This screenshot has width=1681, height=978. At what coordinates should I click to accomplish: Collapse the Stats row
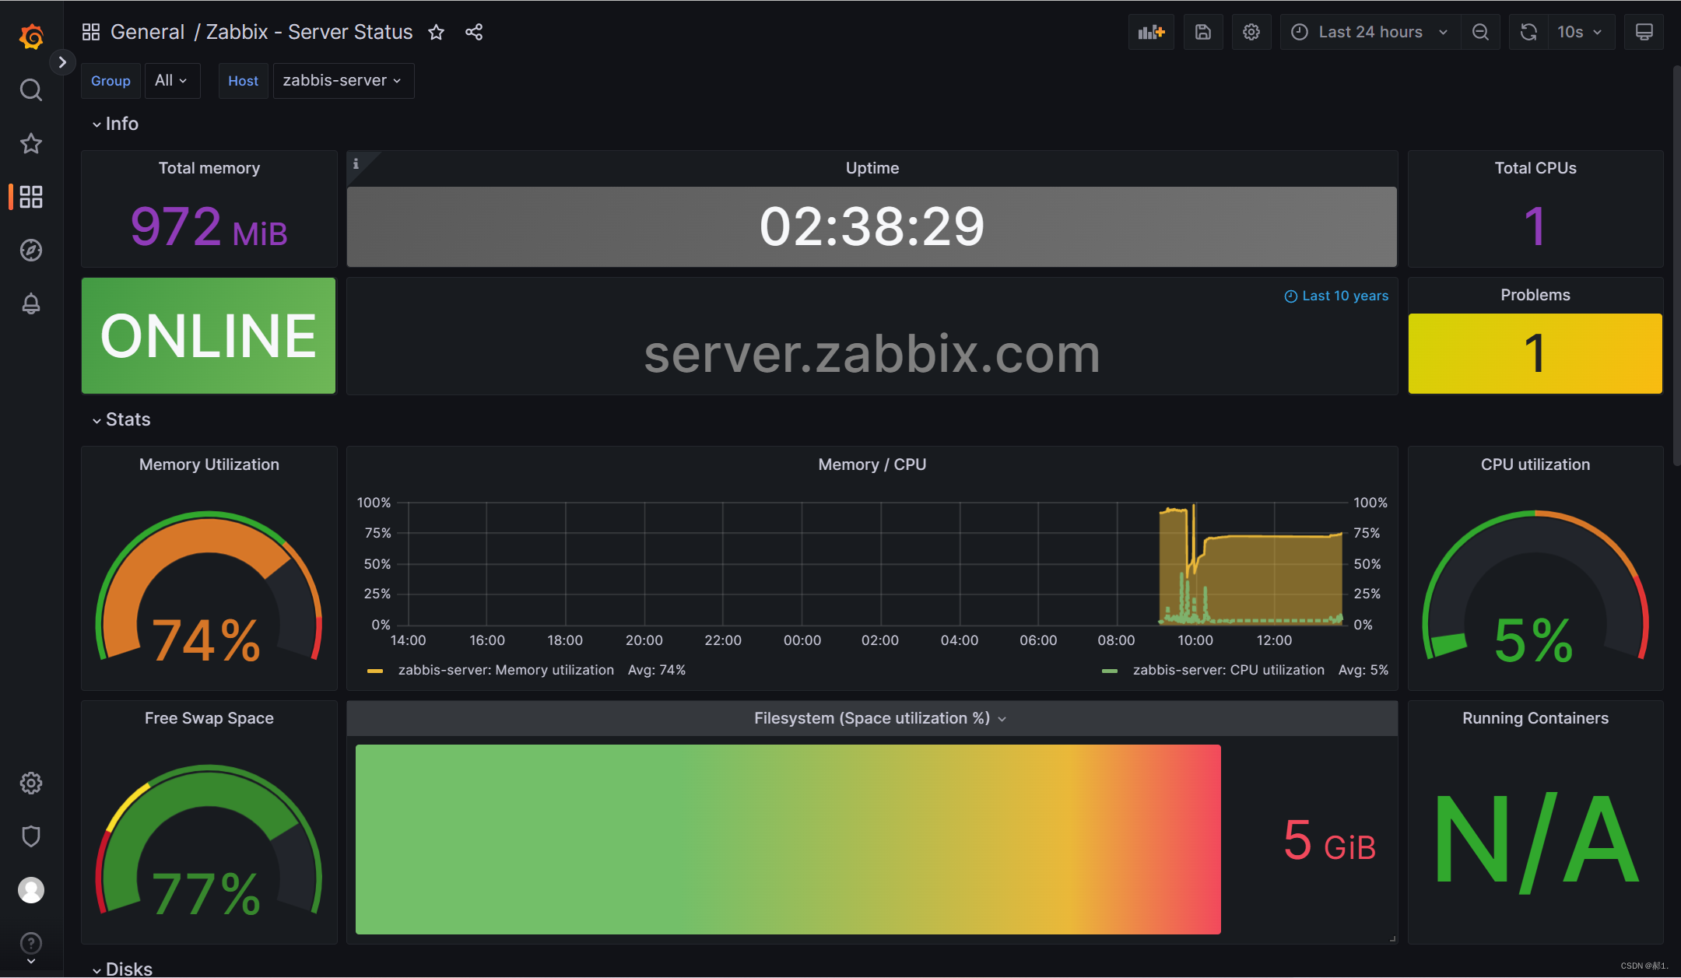coord(128,419)
